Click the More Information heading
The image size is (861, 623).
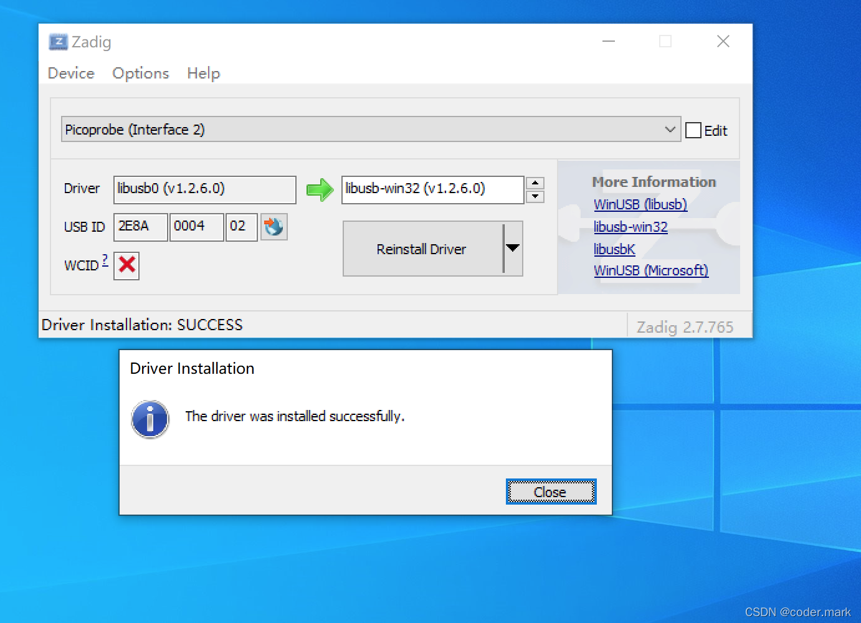tap(654, 182)
